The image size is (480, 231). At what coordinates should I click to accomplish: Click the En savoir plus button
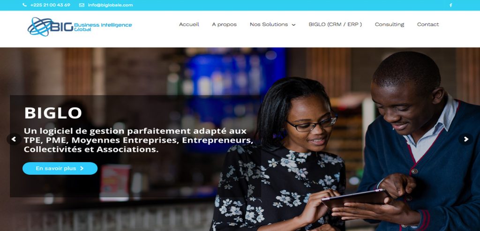pos(60,168)
